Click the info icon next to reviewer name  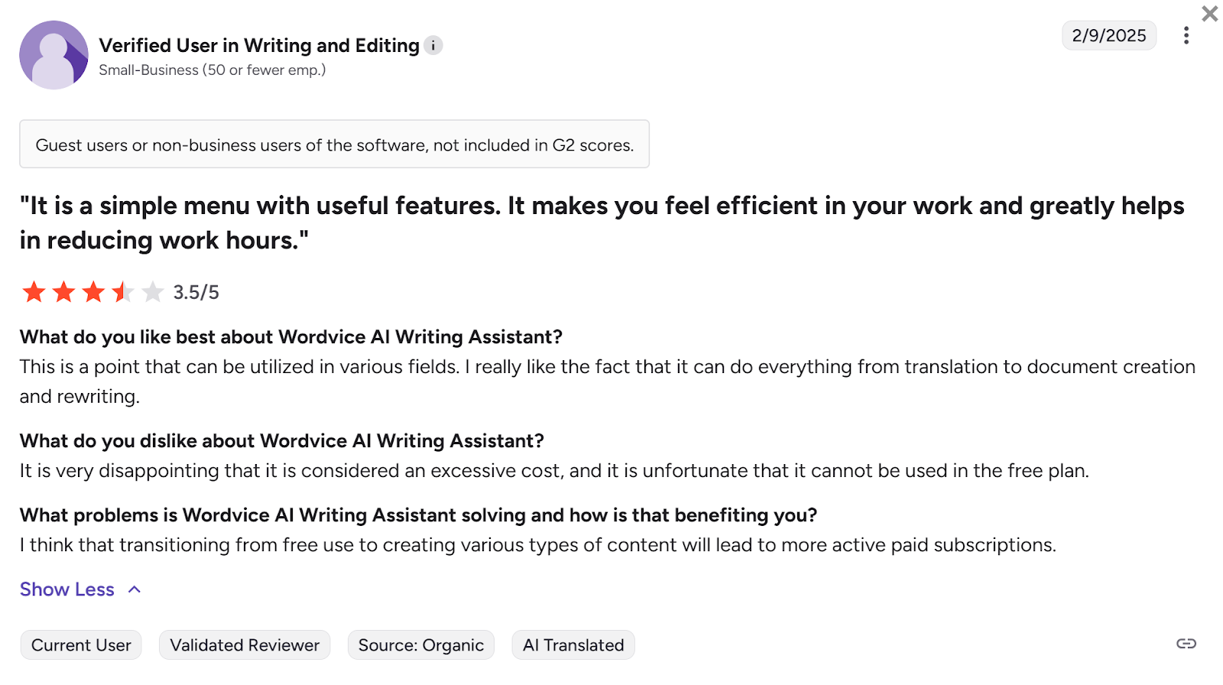coord(434,45)
